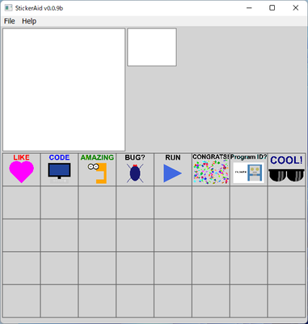This screenshot has width=308, height=324.
Task: Minimize the StickerAid window
Action: (x=249, y=8)
